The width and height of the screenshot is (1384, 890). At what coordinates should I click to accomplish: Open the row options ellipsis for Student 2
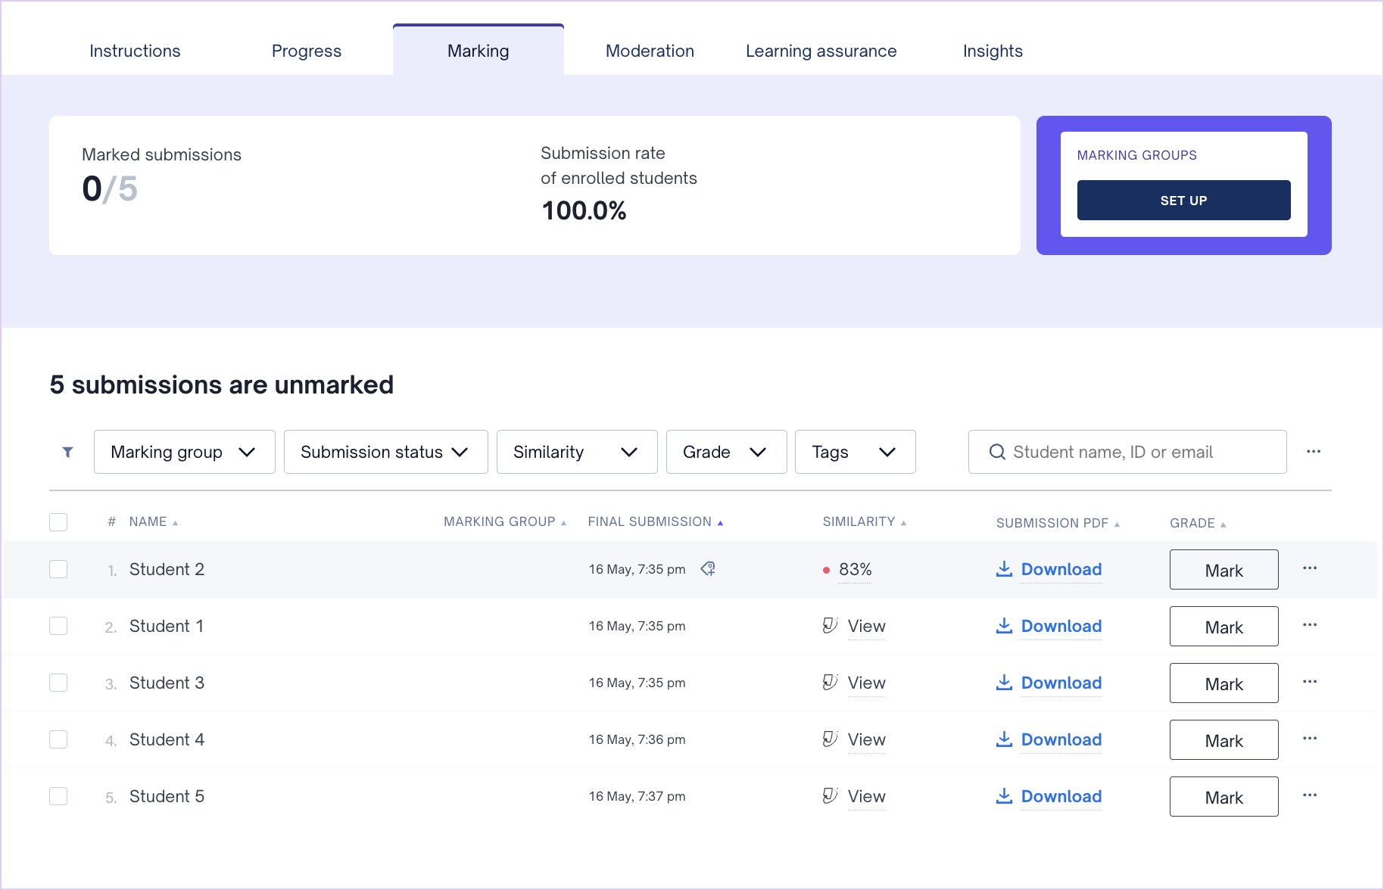[x=1310, y=568]
